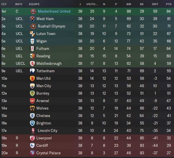This screenshot has height=158, width=174.
Task: Click the West Ham club crest
Action: click(x=33, y=19)
